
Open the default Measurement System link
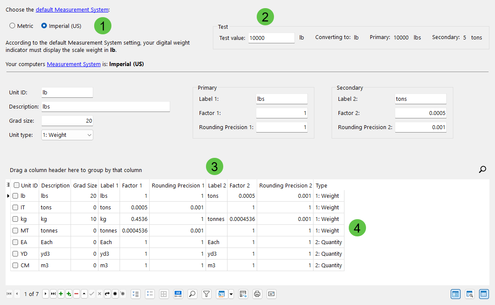click(x=72, y=9)
